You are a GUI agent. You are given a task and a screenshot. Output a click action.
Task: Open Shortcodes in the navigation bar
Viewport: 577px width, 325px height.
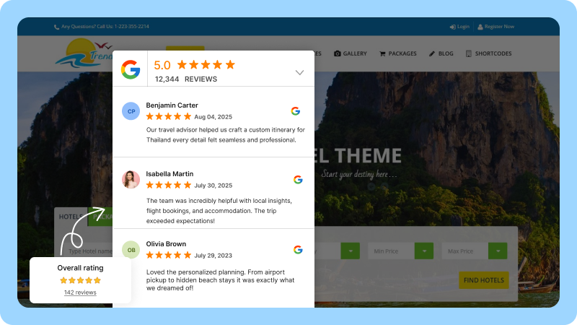coord(489,53)
